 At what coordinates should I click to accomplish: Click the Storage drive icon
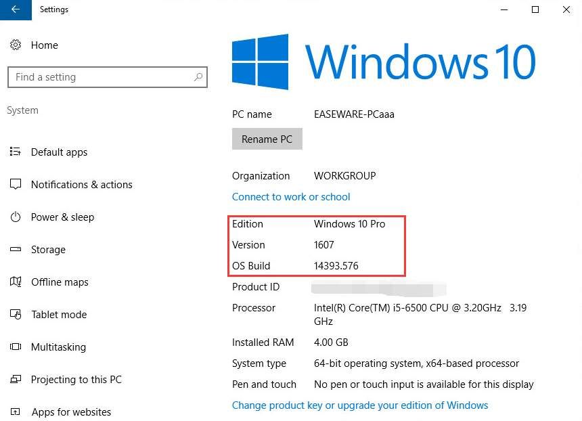coord(16,250)
